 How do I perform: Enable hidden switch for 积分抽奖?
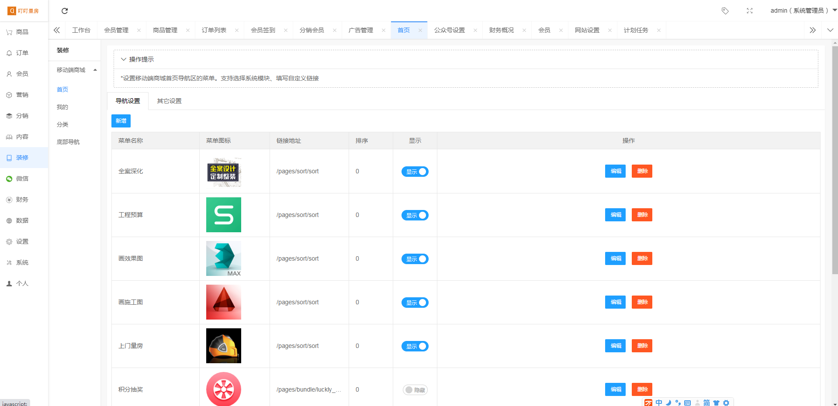pos(415,390)
